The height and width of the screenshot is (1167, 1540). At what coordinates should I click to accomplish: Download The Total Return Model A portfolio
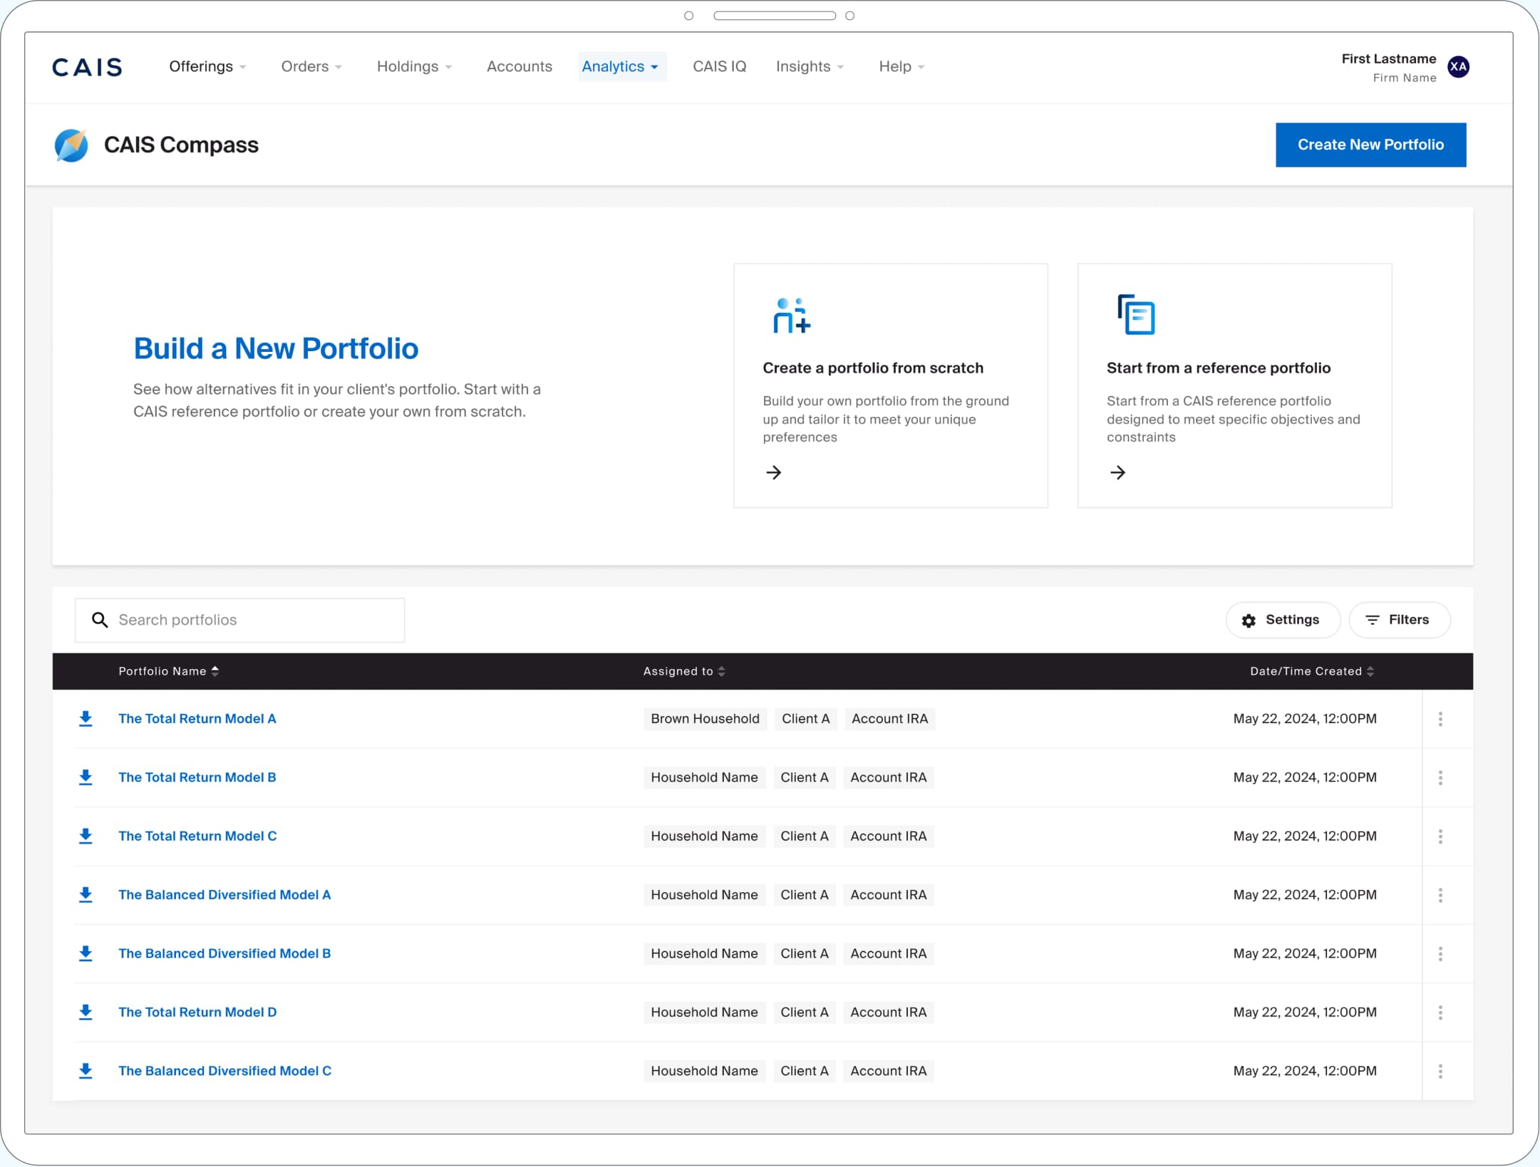pyautogui.click(x=86, y=718)
